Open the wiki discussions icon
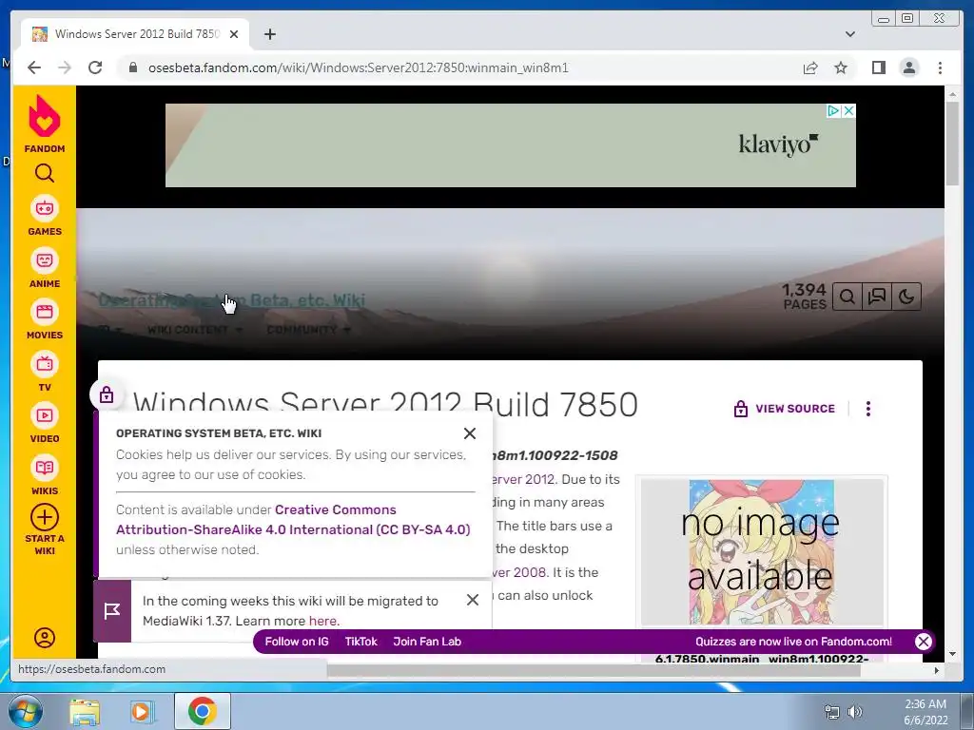This screenshot has width=974, height=730. coord(876,297)
